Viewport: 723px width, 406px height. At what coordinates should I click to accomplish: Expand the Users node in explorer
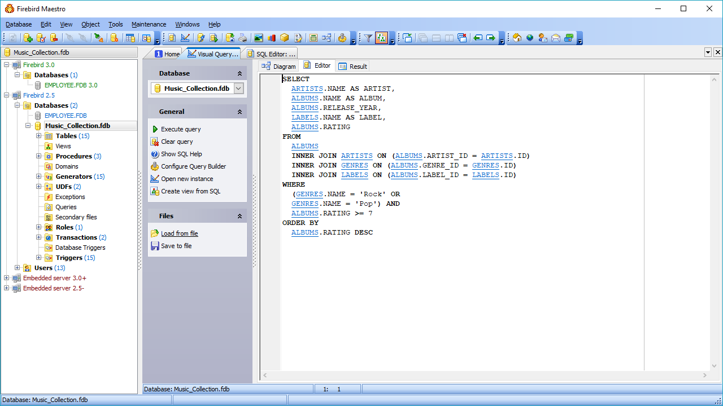(18, 268)
